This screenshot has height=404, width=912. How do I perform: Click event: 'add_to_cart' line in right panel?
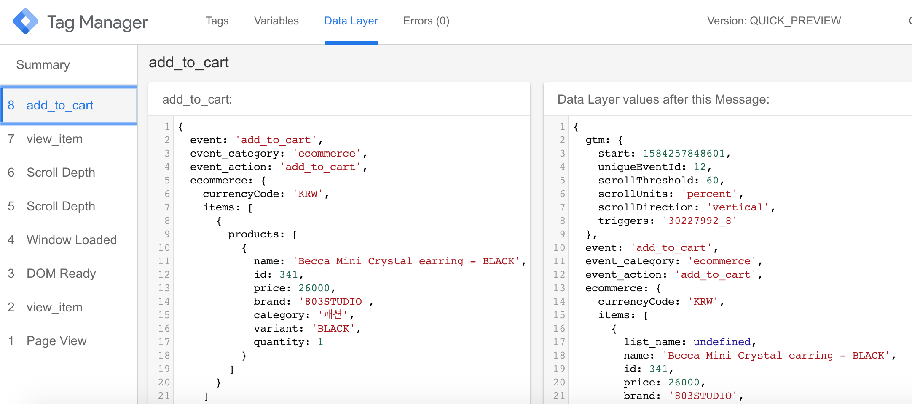pos(652,248)
